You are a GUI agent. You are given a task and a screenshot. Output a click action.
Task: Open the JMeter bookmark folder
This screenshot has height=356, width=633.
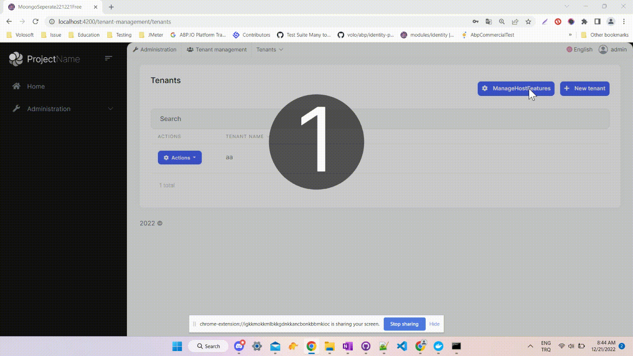click(x=151, y=35)
